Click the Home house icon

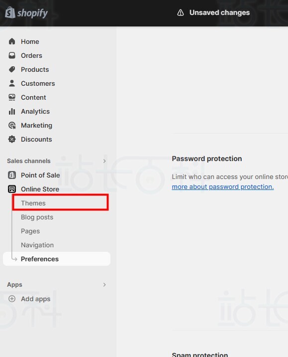click(x=12, y=41)
